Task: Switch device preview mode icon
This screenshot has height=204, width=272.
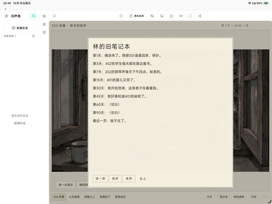Action: point(162,16)
